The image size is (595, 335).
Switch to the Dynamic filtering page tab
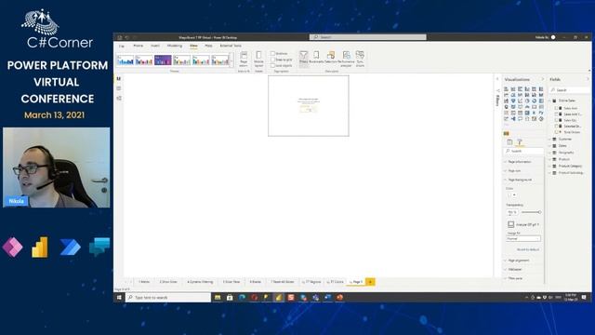[200, 282]
